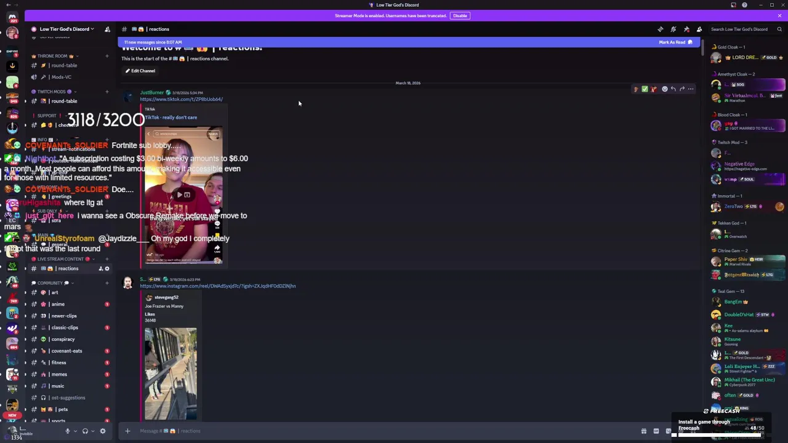Click Mark As Read button
Image resolution: width=788 pixels, height=443 pixels.
tap(675, 42)
